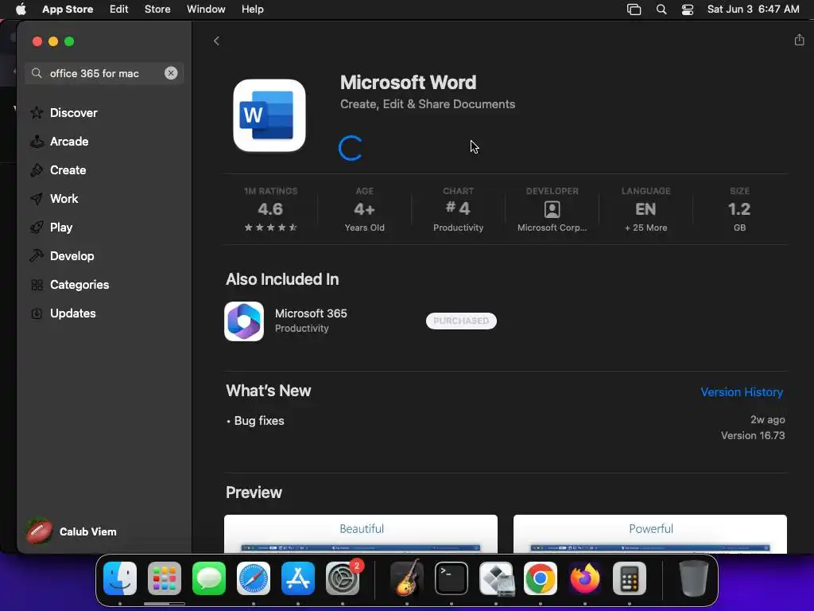Open the Window menu
This screenshot has height=611, width=814.
coord(206,9)
